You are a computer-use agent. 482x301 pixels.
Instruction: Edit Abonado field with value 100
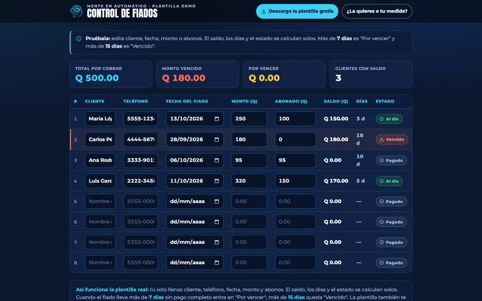coord(295,119)
